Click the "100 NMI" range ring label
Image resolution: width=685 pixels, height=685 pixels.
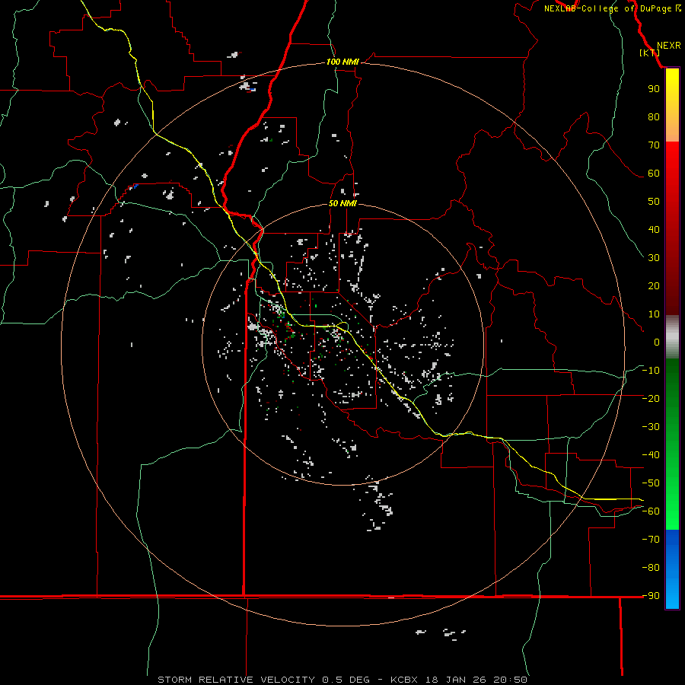tap(342, 62)
